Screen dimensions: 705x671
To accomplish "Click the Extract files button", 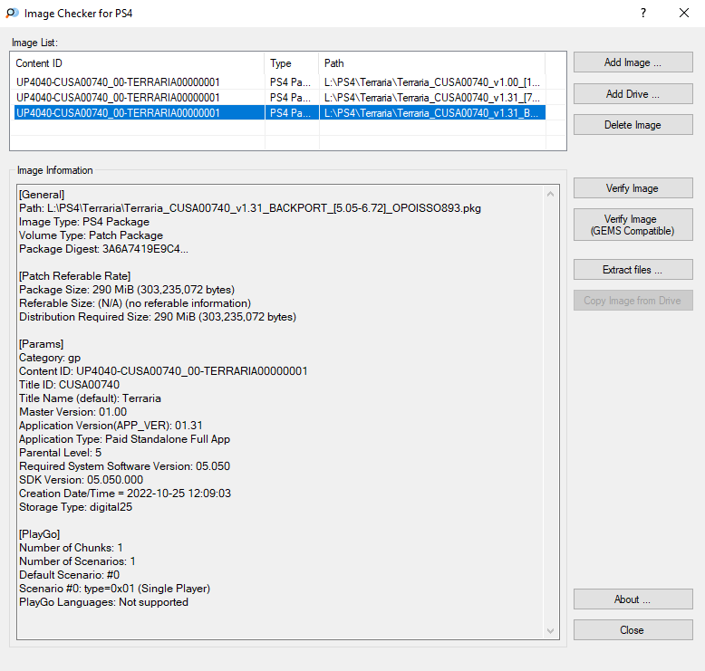I will (x=633, y=270).
